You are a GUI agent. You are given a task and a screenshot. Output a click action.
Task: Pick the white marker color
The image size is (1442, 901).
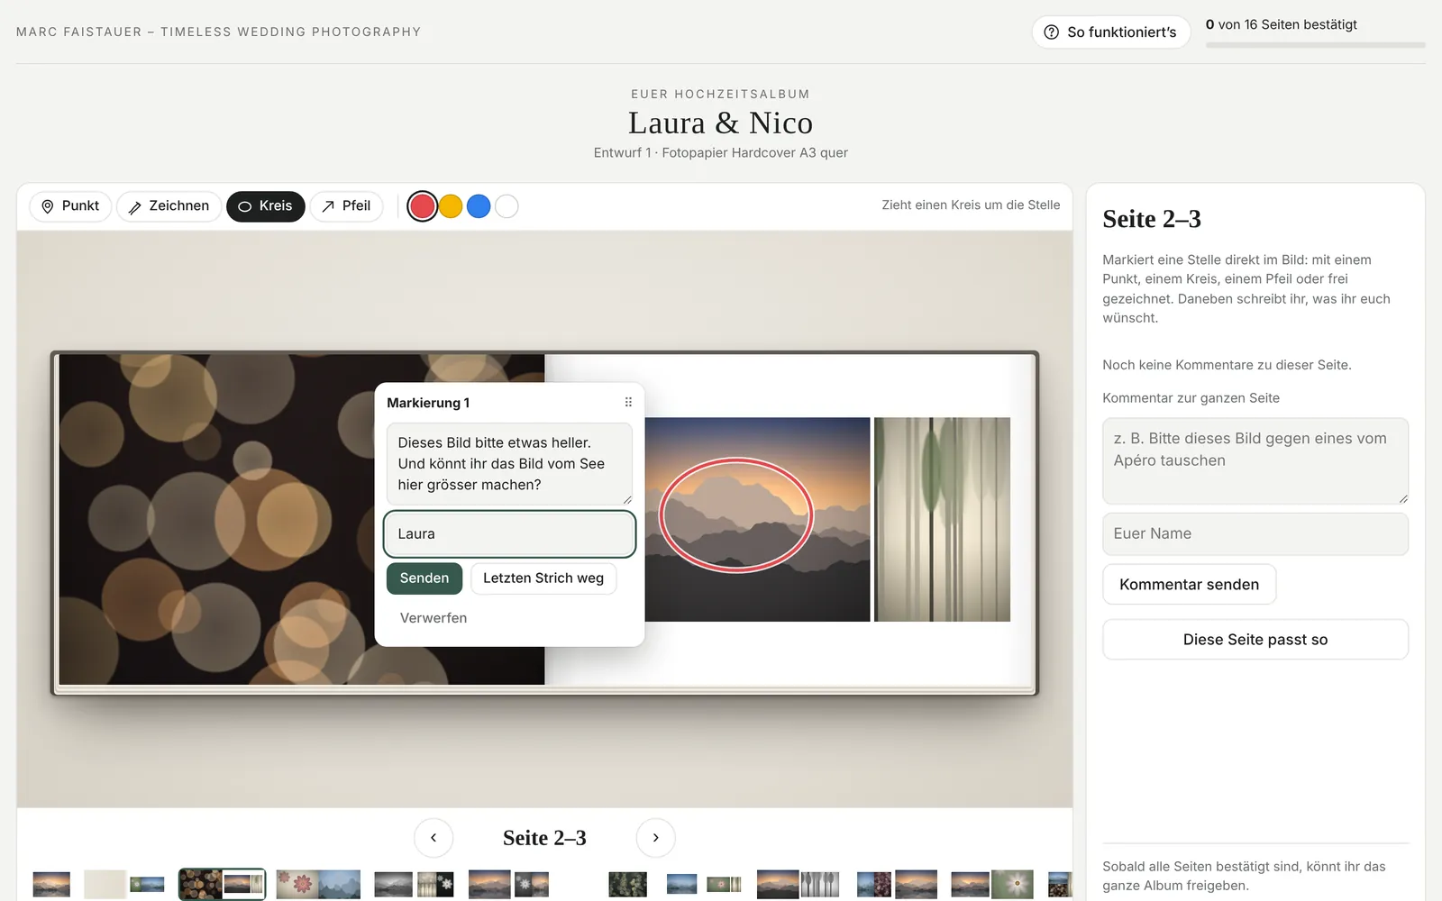[507, 206]
